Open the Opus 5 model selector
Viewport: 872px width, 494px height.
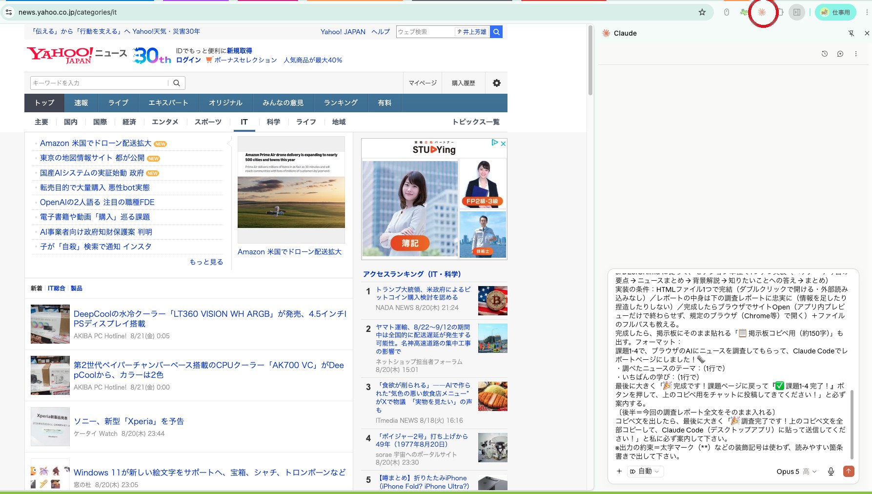[796, 472]
